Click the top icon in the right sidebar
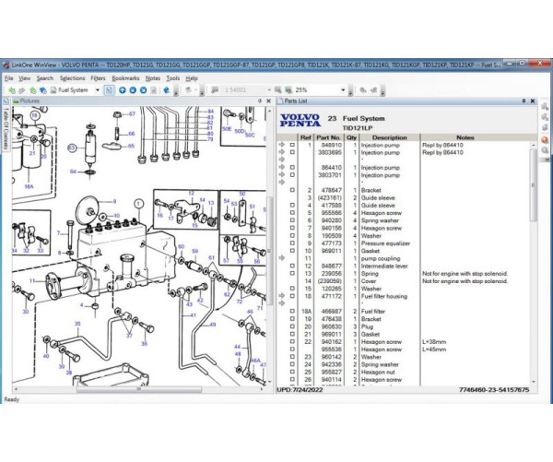 pyautogui.click(x=545, y=106)
